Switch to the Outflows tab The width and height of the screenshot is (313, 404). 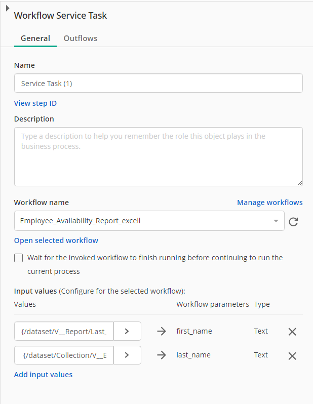point(81,38)
